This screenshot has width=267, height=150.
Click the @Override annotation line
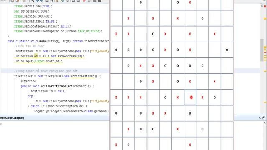pyautogui.click(x=28, y=81)
